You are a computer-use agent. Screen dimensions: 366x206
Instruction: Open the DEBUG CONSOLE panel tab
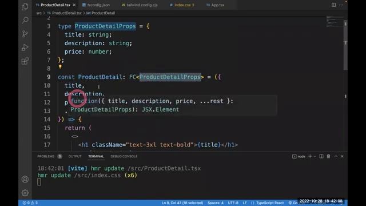point(124,156)
